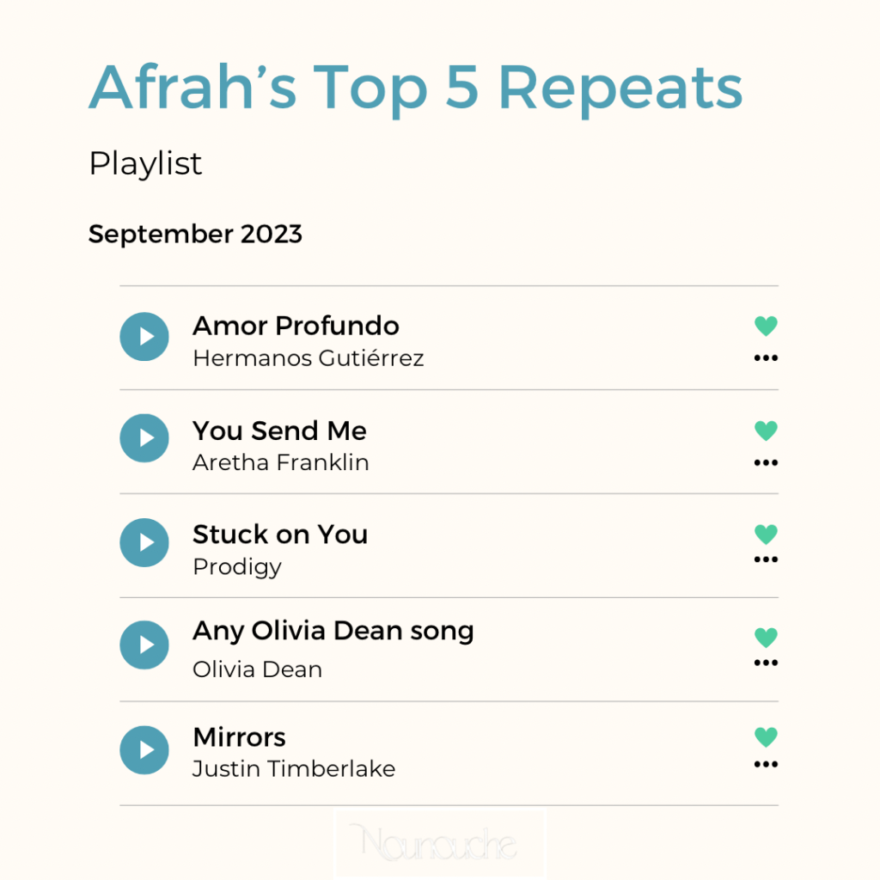Toggle the heart for You Send Me
Image resolution: width=880 pixels, height=880 pixels.
[766, 430]
